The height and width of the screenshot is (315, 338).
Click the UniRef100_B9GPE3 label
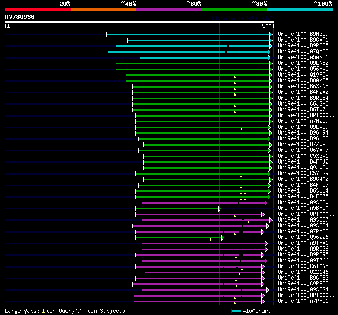(303, 278)
